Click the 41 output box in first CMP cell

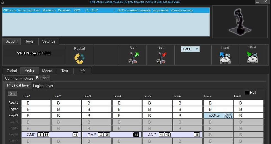(x=75, y=135)
